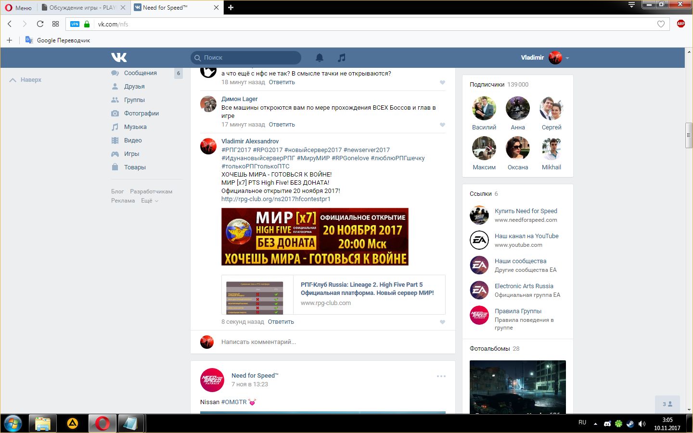Open Opera speed dial grid icon
The image size is (693, 433).
pos(55,24)
